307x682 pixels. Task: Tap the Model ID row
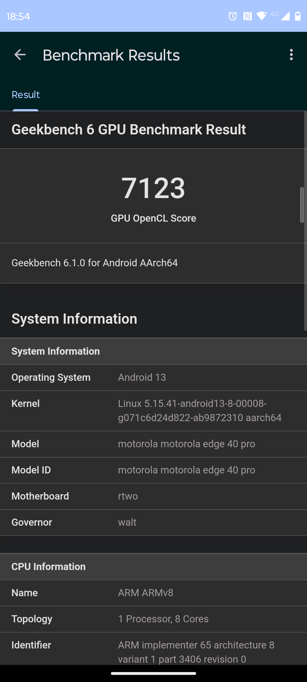click(153, 470)
